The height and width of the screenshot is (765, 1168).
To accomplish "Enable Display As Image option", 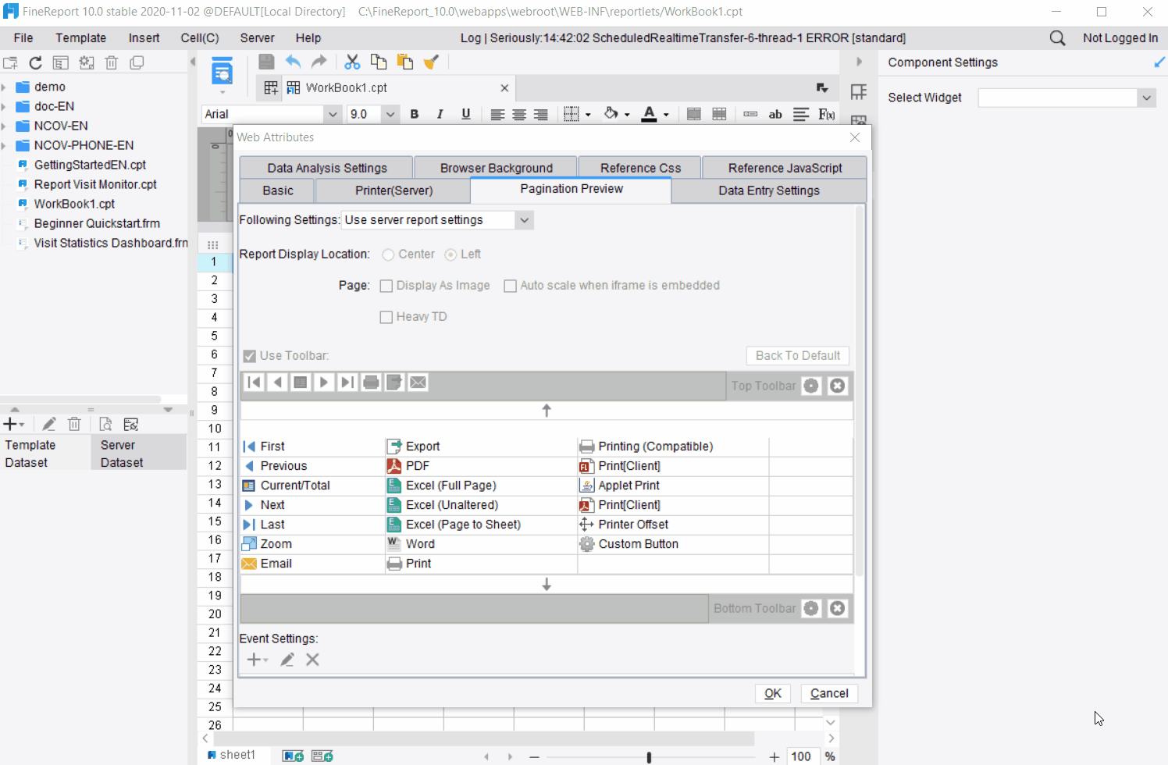I will point(386,285).
